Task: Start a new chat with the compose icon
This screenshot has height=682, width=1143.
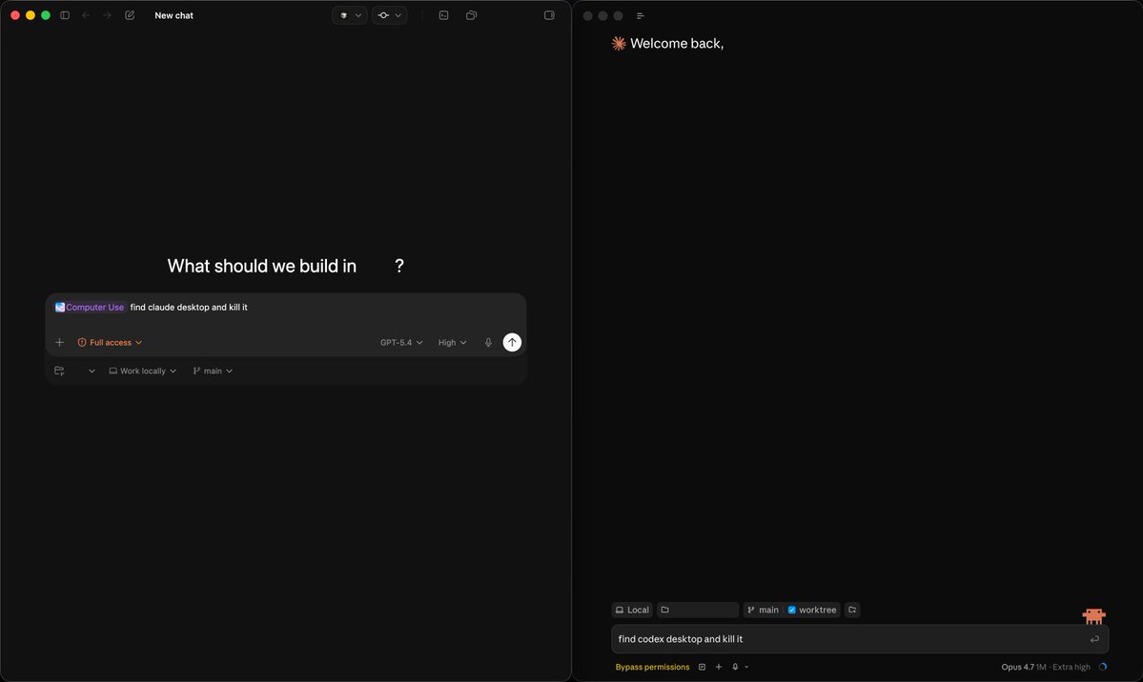Action: point(130,15)
